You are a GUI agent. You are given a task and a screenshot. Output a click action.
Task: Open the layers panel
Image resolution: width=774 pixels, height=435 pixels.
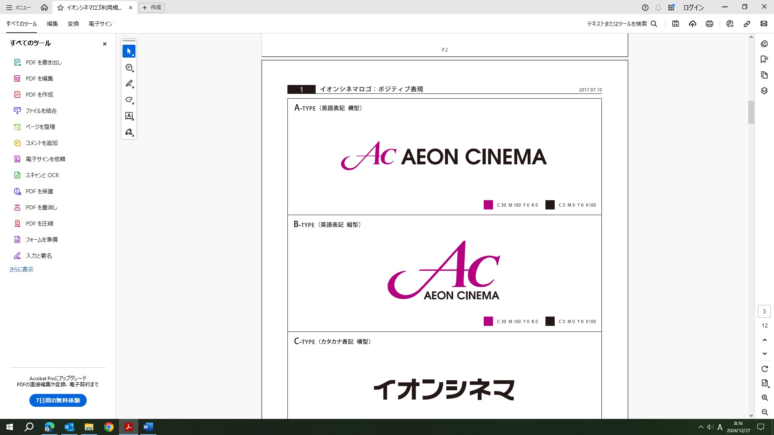coord(764,91)
